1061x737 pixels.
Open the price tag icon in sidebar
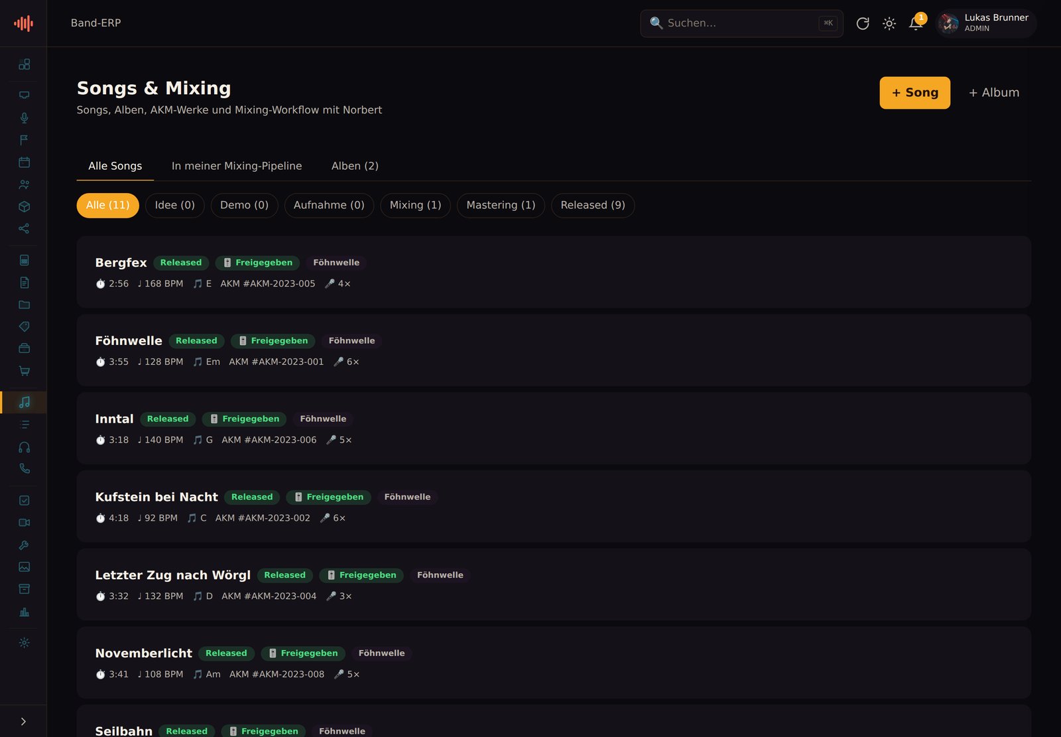(x=24, y=326)
